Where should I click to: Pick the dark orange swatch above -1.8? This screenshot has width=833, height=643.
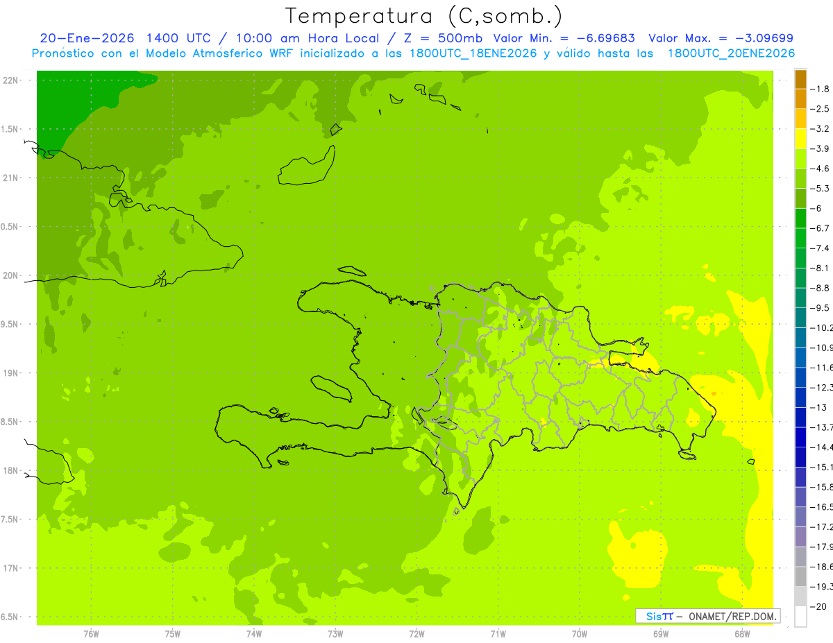800,79
